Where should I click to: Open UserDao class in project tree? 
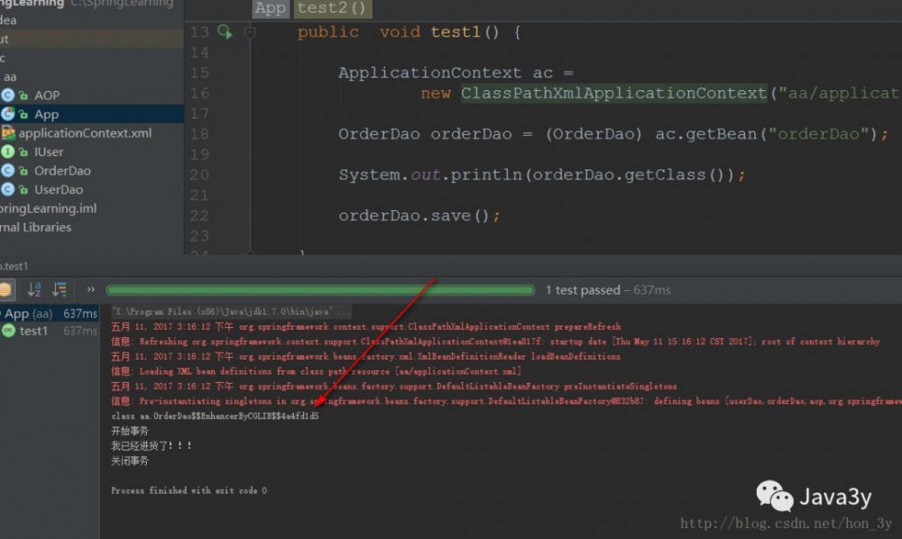59,189
